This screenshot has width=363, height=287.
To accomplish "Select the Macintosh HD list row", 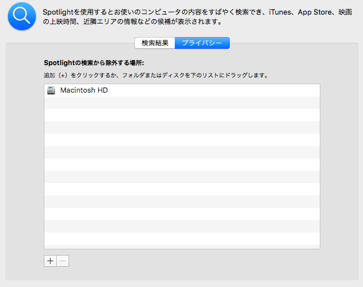I will coord(182,90).
